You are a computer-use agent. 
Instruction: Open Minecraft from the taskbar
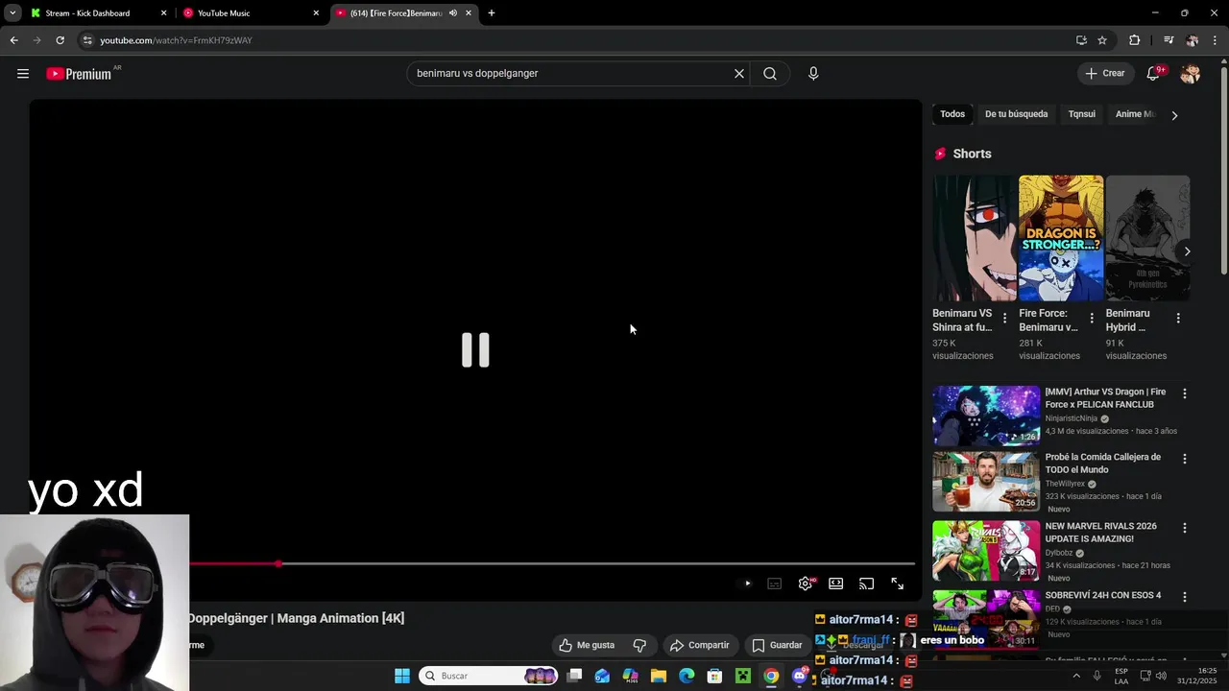click(743, 676)
